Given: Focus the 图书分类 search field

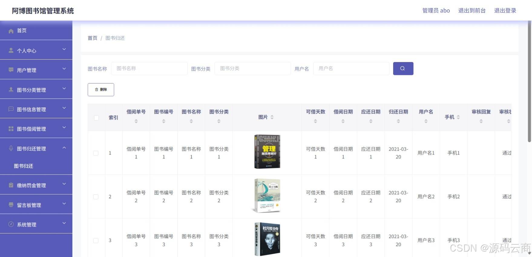Looking at the screenshot, I should click(253, 68).
